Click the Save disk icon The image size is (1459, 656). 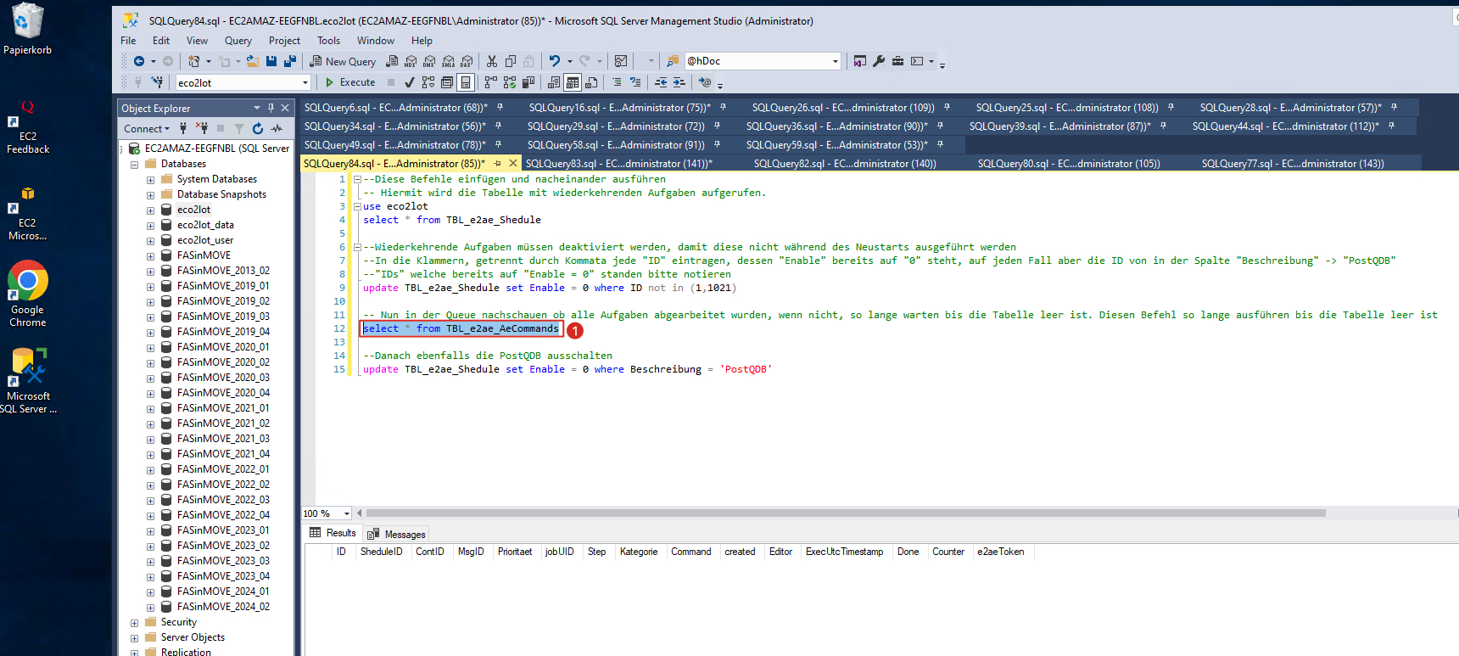pyautogui.click(x=271, y=61)
